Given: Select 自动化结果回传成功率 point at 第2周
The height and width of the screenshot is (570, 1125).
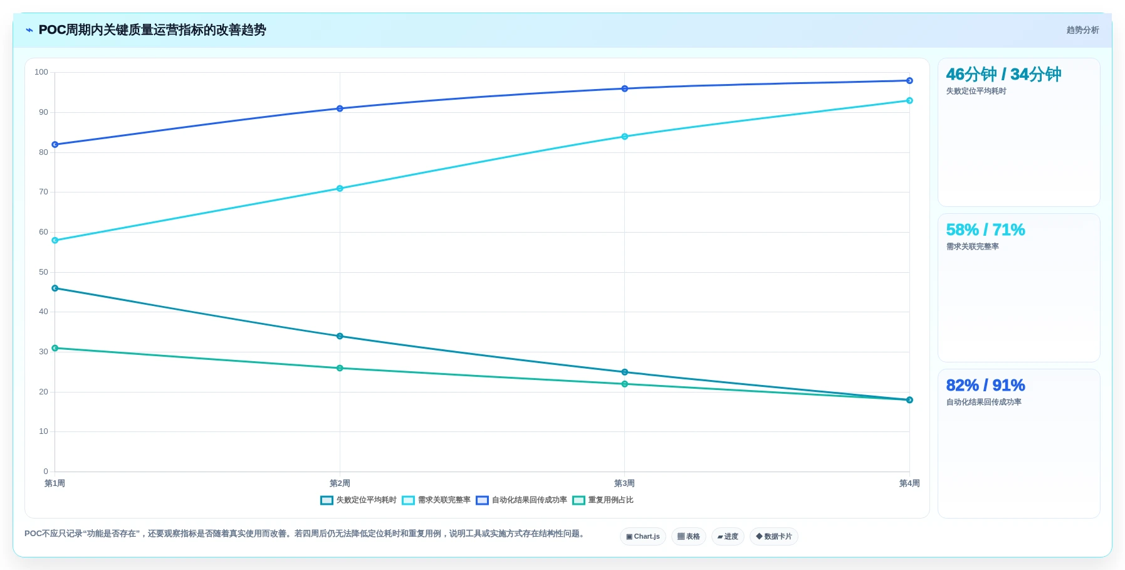Looking at the screenshot, I should [340, 108].
